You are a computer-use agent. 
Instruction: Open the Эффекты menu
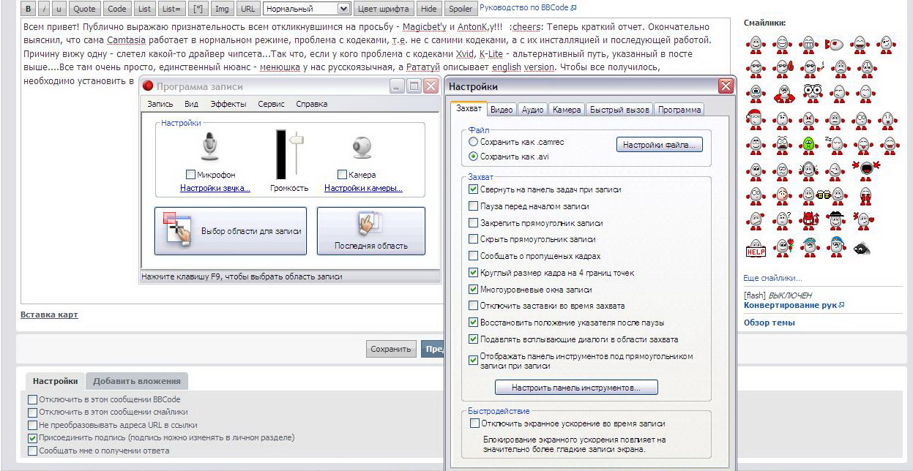point(228,105)
